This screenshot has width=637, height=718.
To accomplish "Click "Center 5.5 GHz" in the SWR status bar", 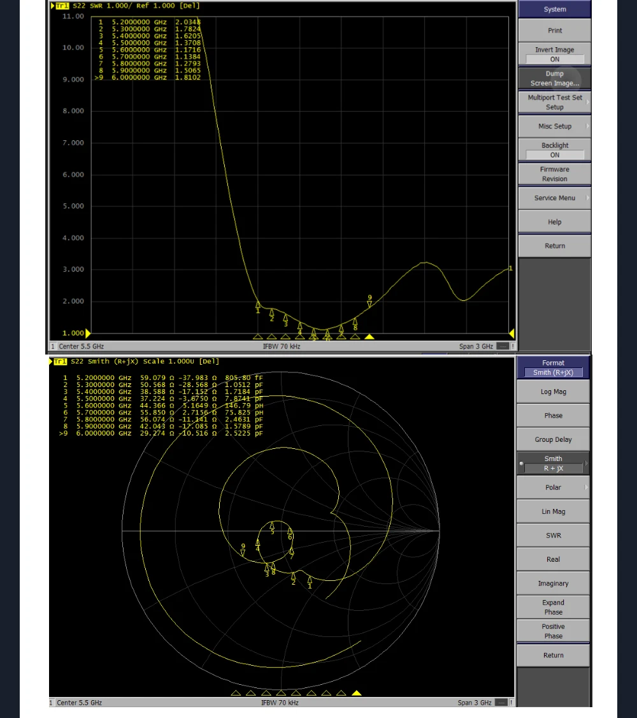I will 82,346.
